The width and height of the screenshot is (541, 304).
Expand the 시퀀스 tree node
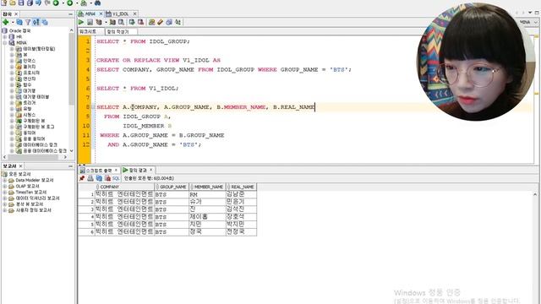(x=12, y=115)
